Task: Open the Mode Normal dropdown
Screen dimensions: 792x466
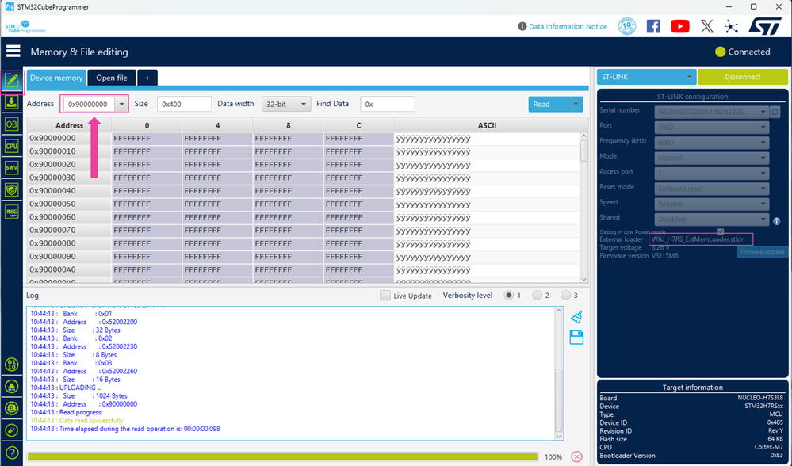Action: [712, 158]
